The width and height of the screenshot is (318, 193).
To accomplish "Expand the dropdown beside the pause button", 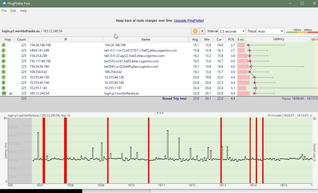I will pyautogui.click(x=202, y=31).
